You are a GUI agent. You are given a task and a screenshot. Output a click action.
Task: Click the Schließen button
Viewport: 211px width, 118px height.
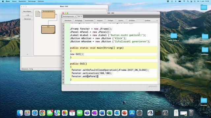click(132, 20)
